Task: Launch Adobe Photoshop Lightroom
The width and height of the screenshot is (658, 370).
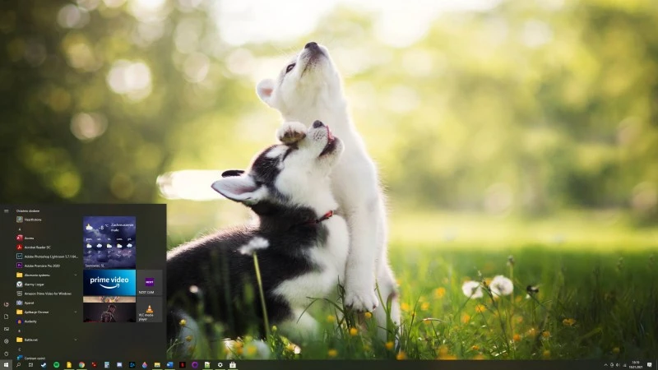Action: coord(48,257)
